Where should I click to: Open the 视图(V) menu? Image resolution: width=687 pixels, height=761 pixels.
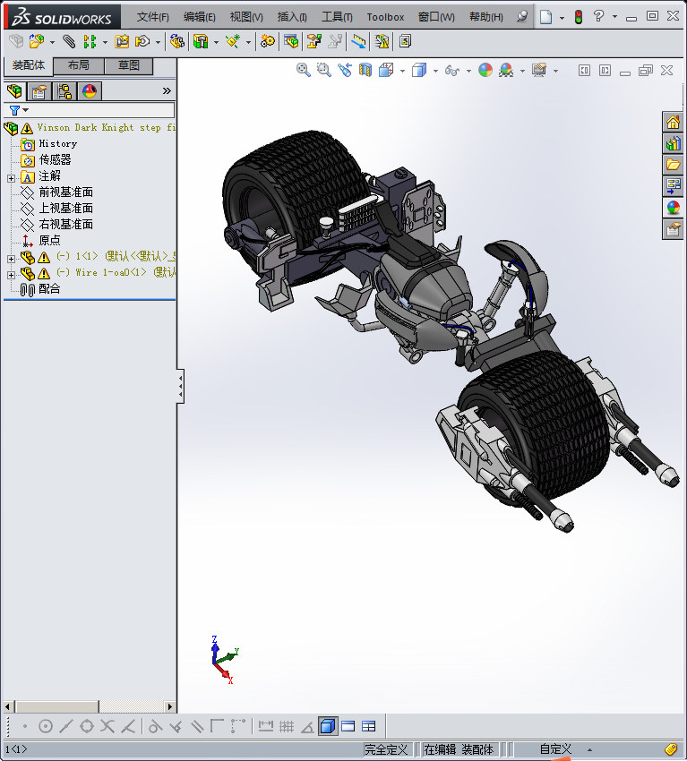pos(246,17)
